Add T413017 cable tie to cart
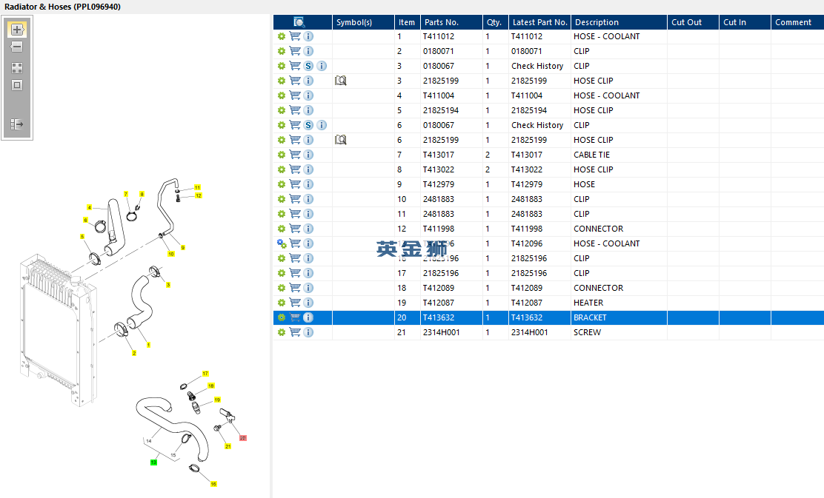 click(295, 155)
